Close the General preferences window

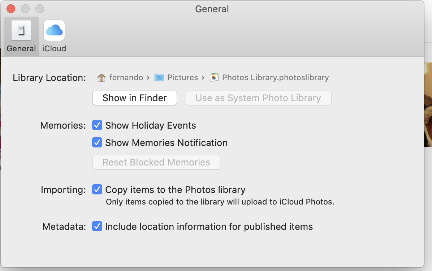(x=11, y=9)
